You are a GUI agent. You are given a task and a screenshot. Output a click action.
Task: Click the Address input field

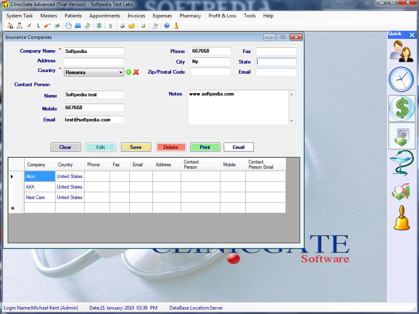94,62
